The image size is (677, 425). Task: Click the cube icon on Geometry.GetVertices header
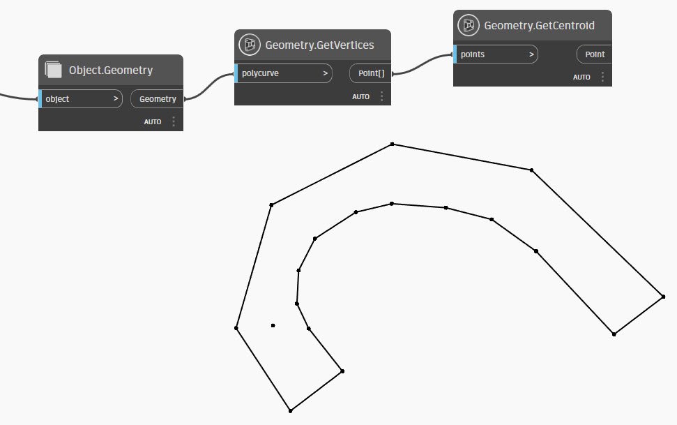click(x=250, y=45)
